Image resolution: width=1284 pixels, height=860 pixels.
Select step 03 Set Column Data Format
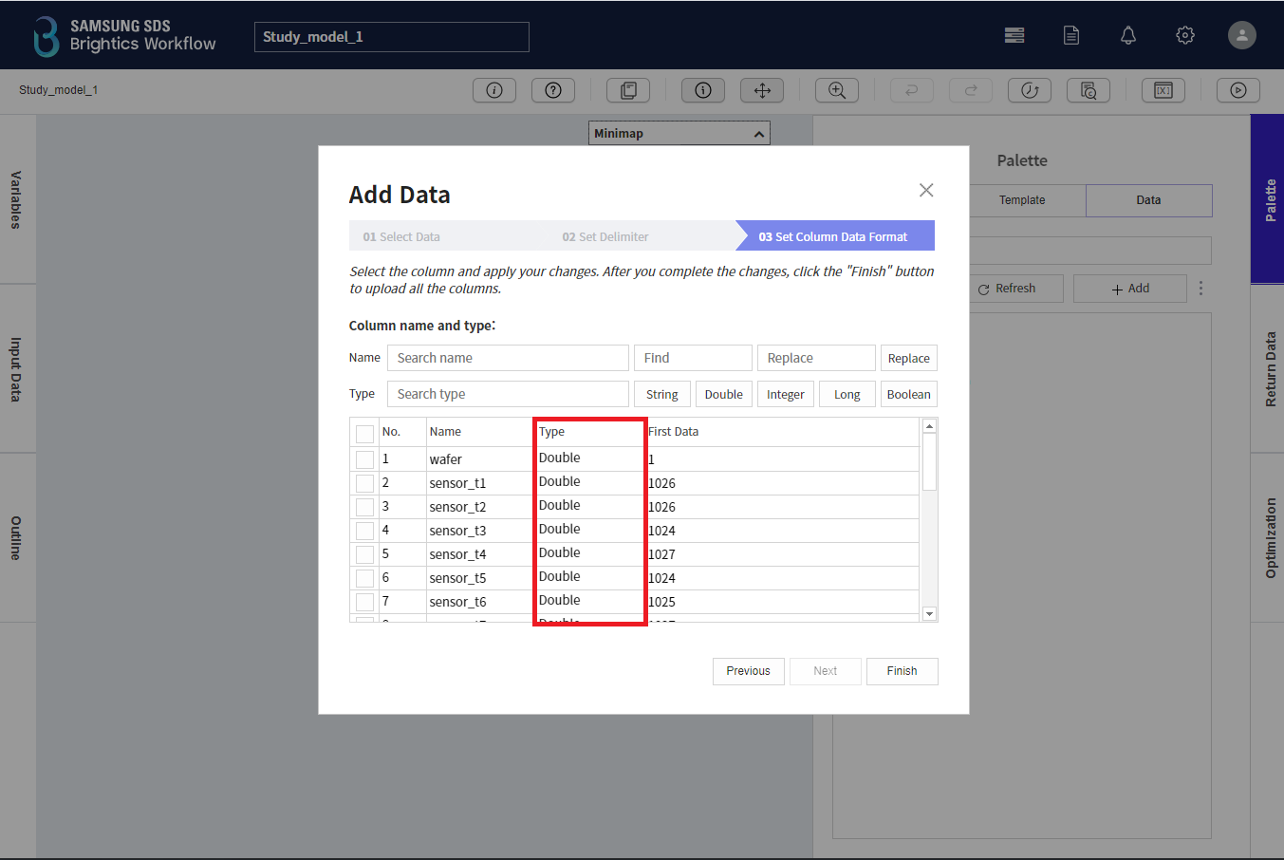point(833,236)
